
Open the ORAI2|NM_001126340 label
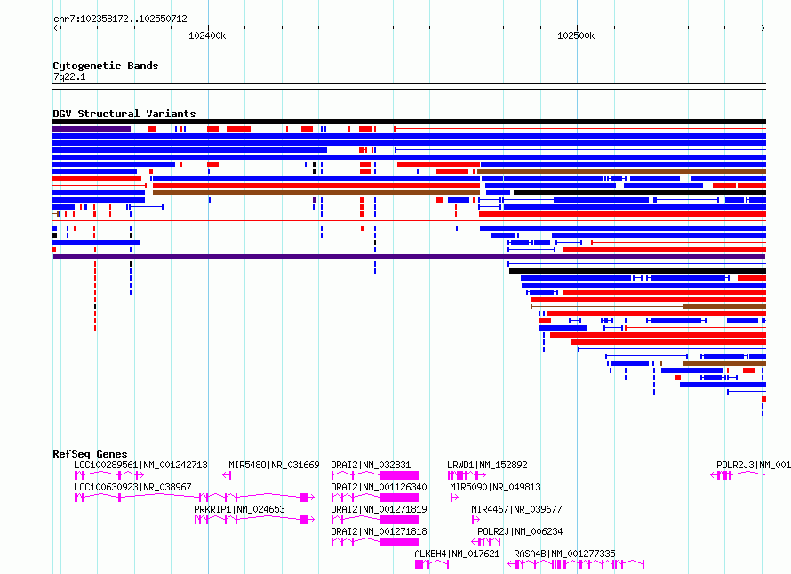pyautogui.click(x=379, y=487)
